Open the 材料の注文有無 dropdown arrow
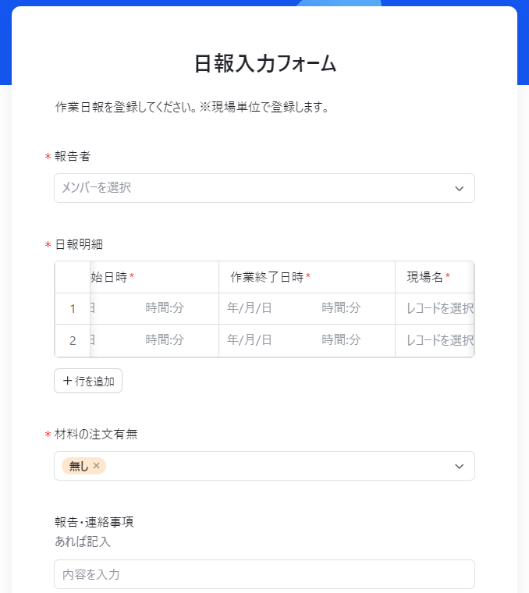 click(x=459, y=466)
